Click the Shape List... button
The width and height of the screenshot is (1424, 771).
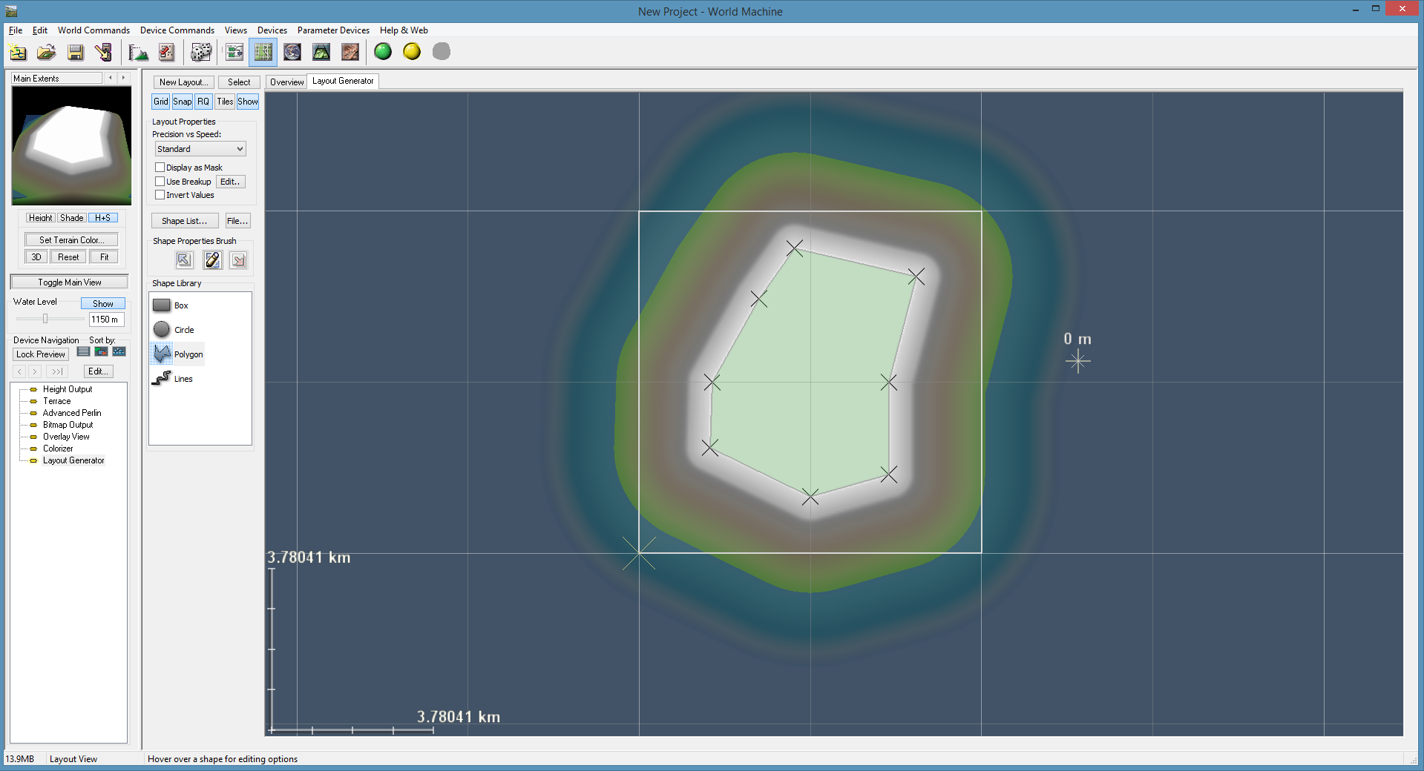coord(185,221)
